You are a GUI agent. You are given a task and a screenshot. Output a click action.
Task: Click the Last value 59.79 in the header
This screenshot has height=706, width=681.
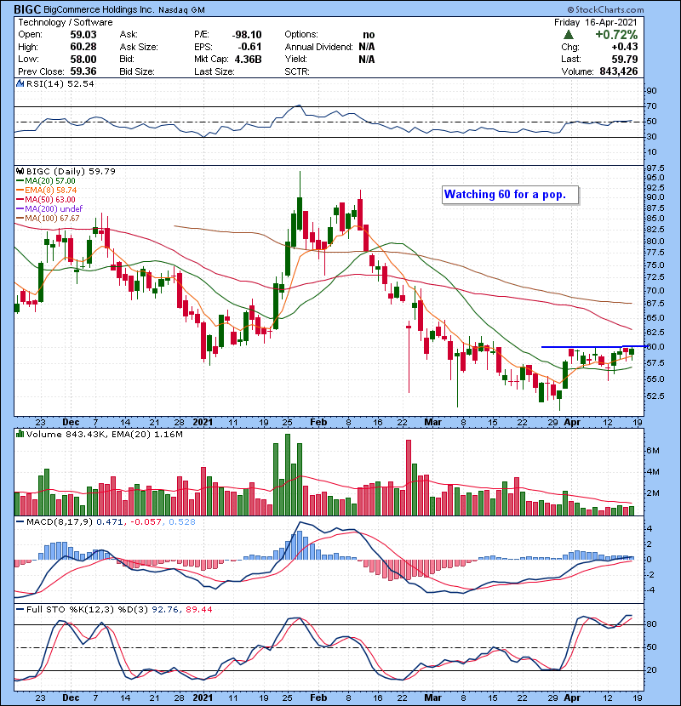point(625,59)
